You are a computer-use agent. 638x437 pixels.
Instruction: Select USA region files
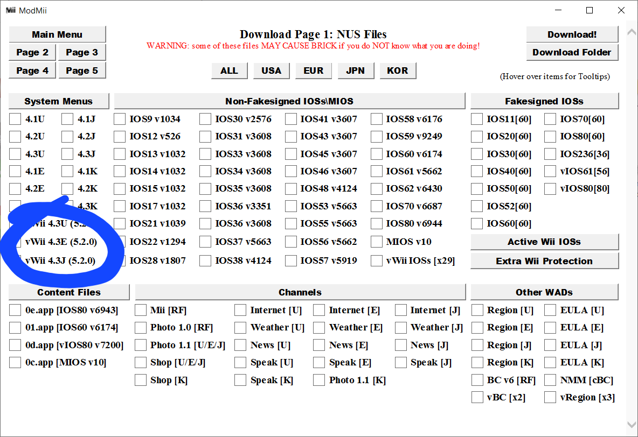[x=272, y=71]
